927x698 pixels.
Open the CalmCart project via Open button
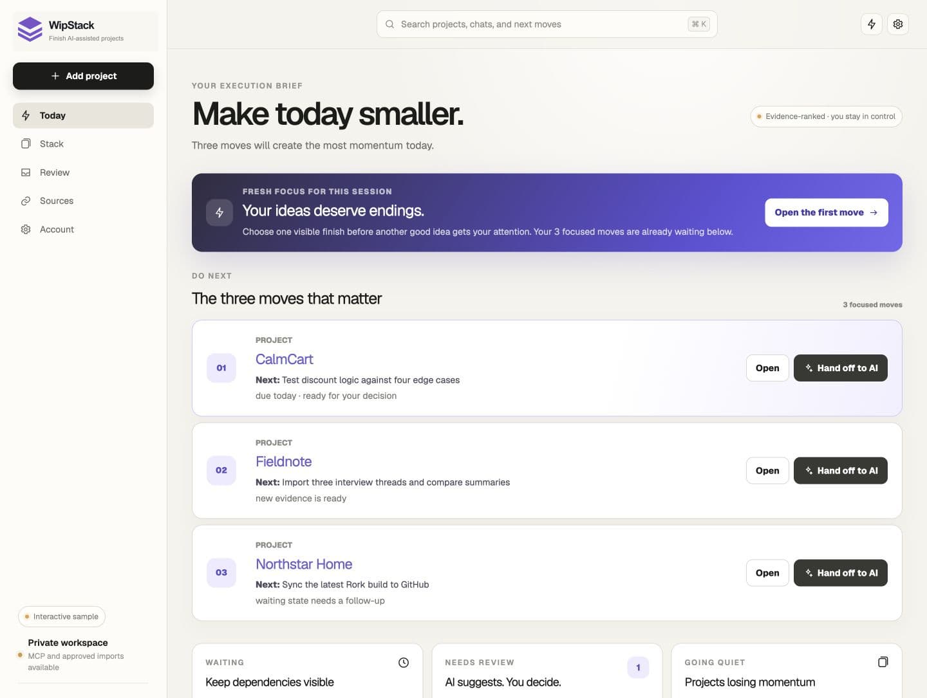tap(767, 368)
